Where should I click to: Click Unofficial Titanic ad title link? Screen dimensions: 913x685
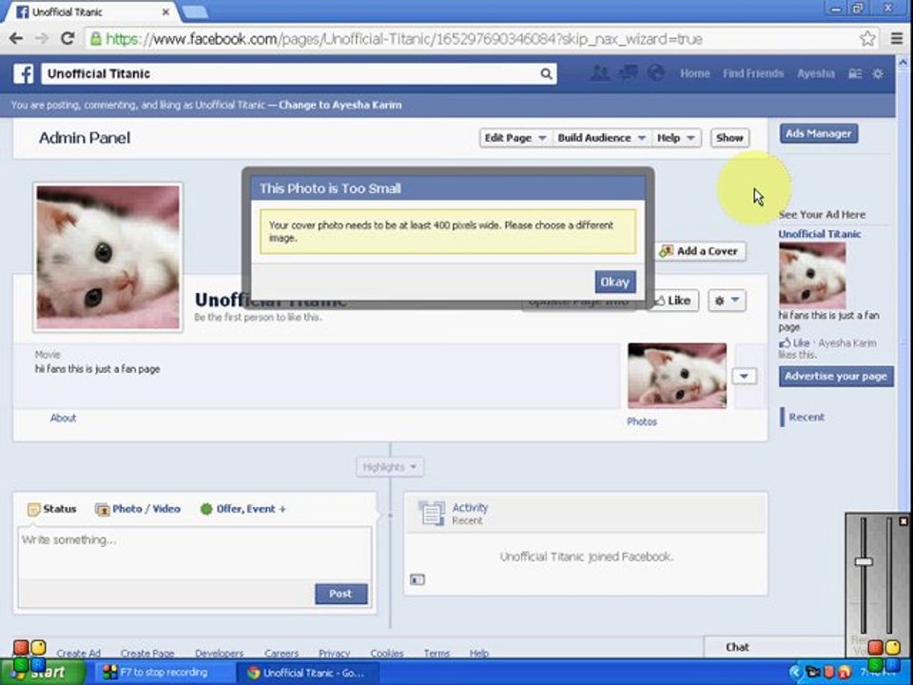click(819, 234)
